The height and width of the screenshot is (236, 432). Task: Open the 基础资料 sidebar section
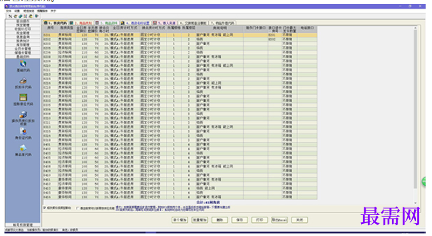pos(23,57)
